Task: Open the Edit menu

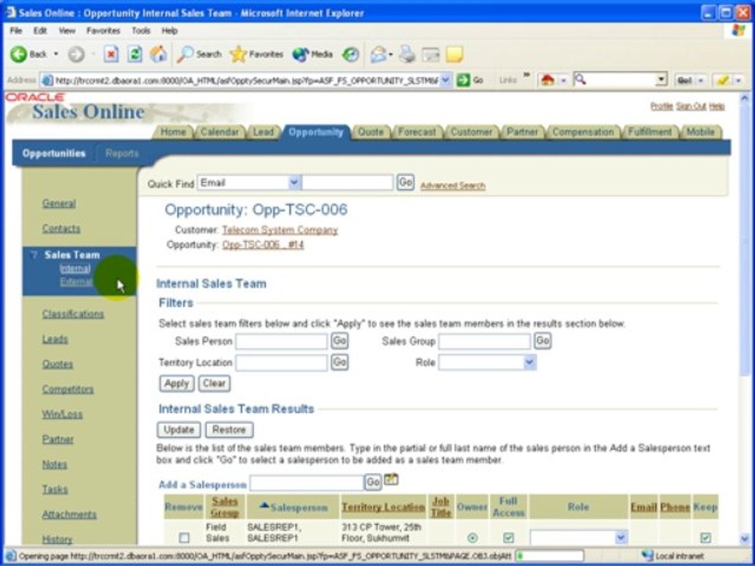Action: (40, 31)
